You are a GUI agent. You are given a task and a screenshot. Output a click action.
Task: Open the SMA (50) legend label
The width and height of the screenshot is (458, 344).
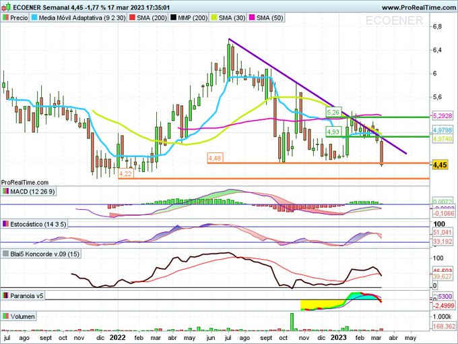pos(269,18)
